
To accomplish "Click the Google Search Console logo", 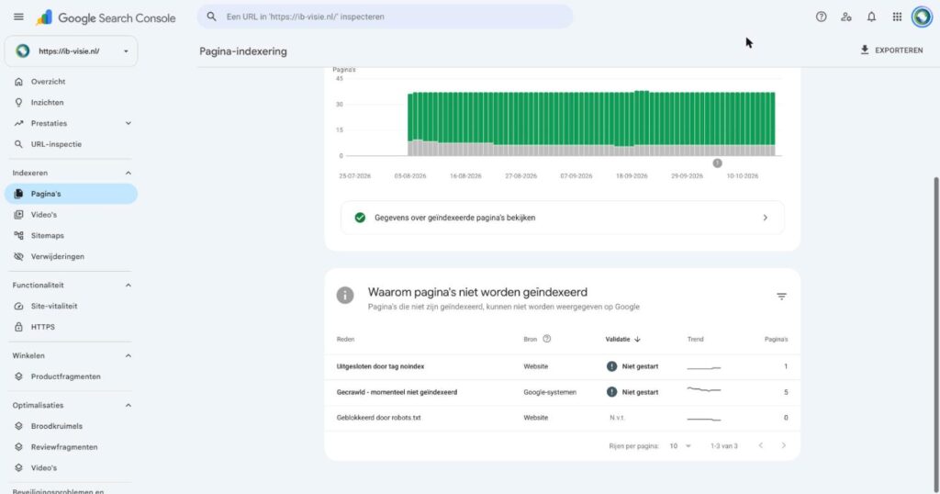I will [106, 18].
